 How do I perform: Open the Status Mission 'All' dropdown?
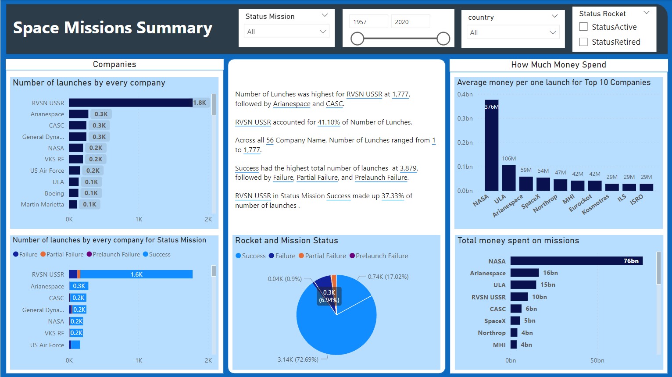click(x=286, y=32)
